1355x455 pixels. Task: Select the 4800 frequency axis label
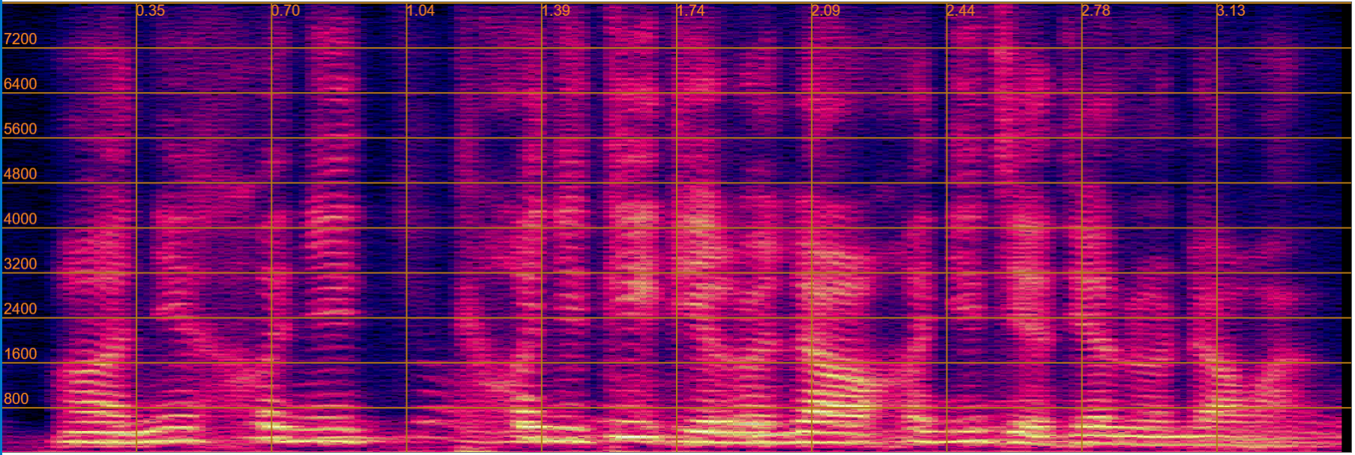pyautogui.click(x=20, y=174)
